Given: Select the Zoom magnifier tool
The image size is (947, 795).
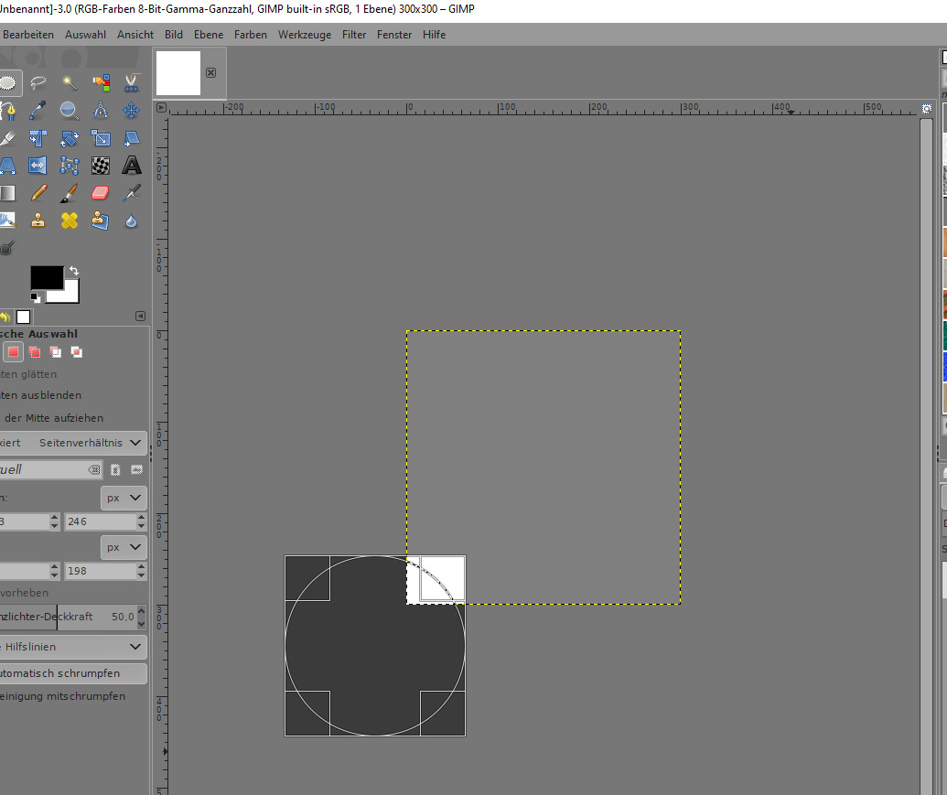Looking at the screenshot, I should (70, 111).
